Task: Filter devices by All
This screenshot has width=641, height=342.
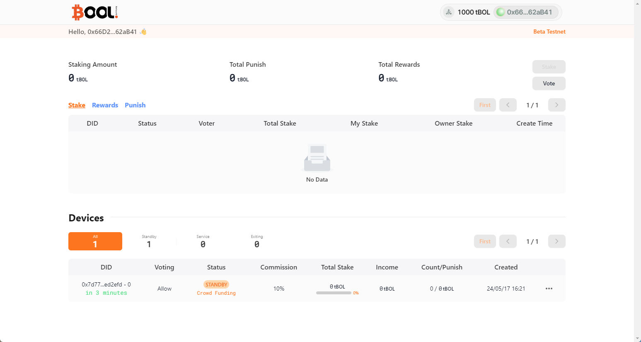Action: [95, 241]
